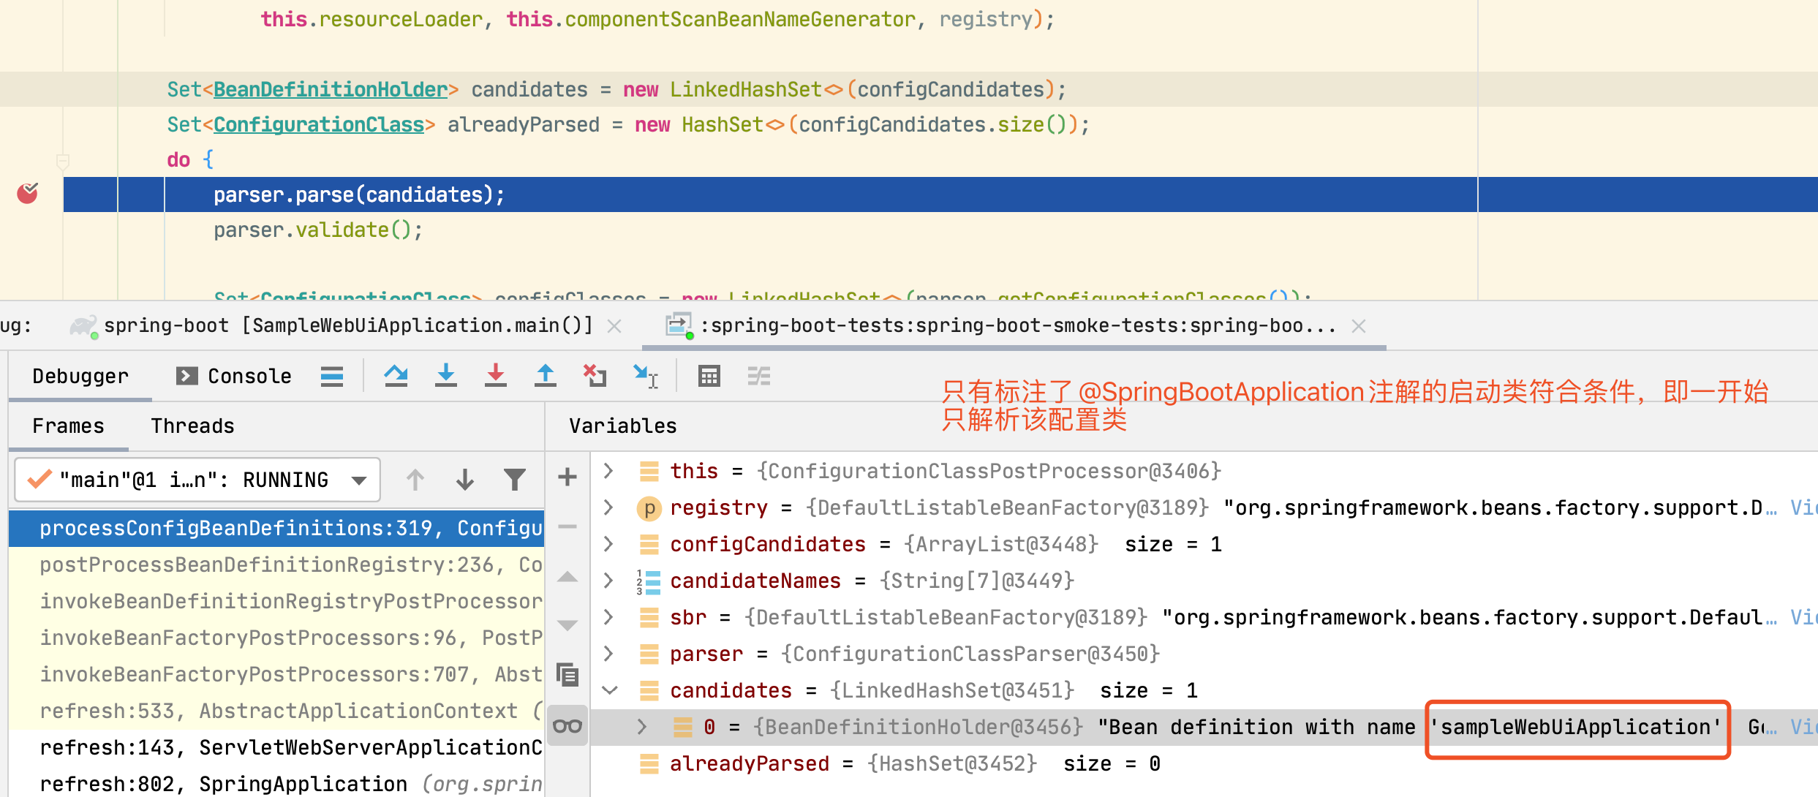
Task: Open BeanDefinitionHolder class link in code
Action: [x=331, y=89]
